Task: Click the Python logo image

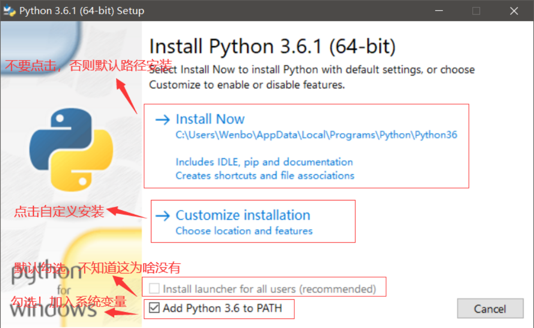Action: click(x=71, y=149)
